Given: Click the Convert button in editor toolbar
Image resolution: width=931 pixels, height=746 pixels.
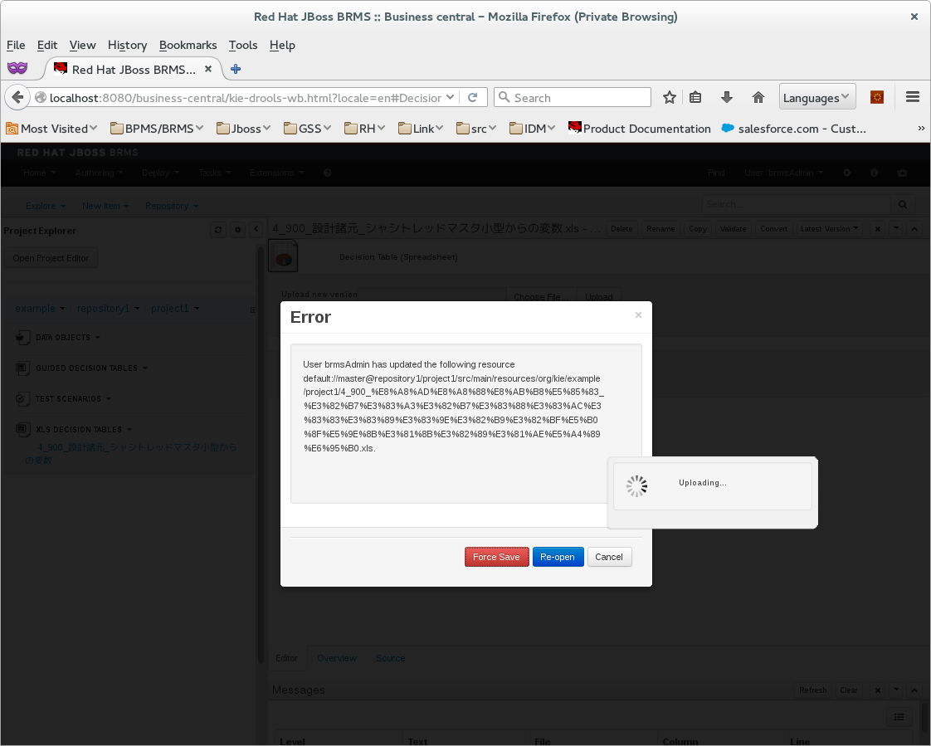Looking at the screenshot, I should [773, 229].
